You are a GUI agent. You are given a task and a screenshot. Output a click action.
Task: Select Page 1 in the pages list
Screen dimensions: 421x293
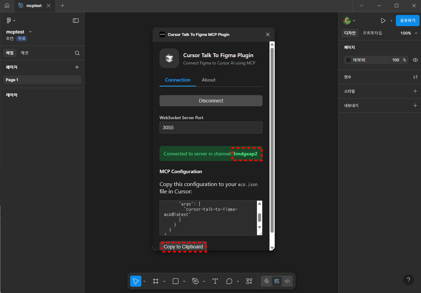tap(42, 80)
